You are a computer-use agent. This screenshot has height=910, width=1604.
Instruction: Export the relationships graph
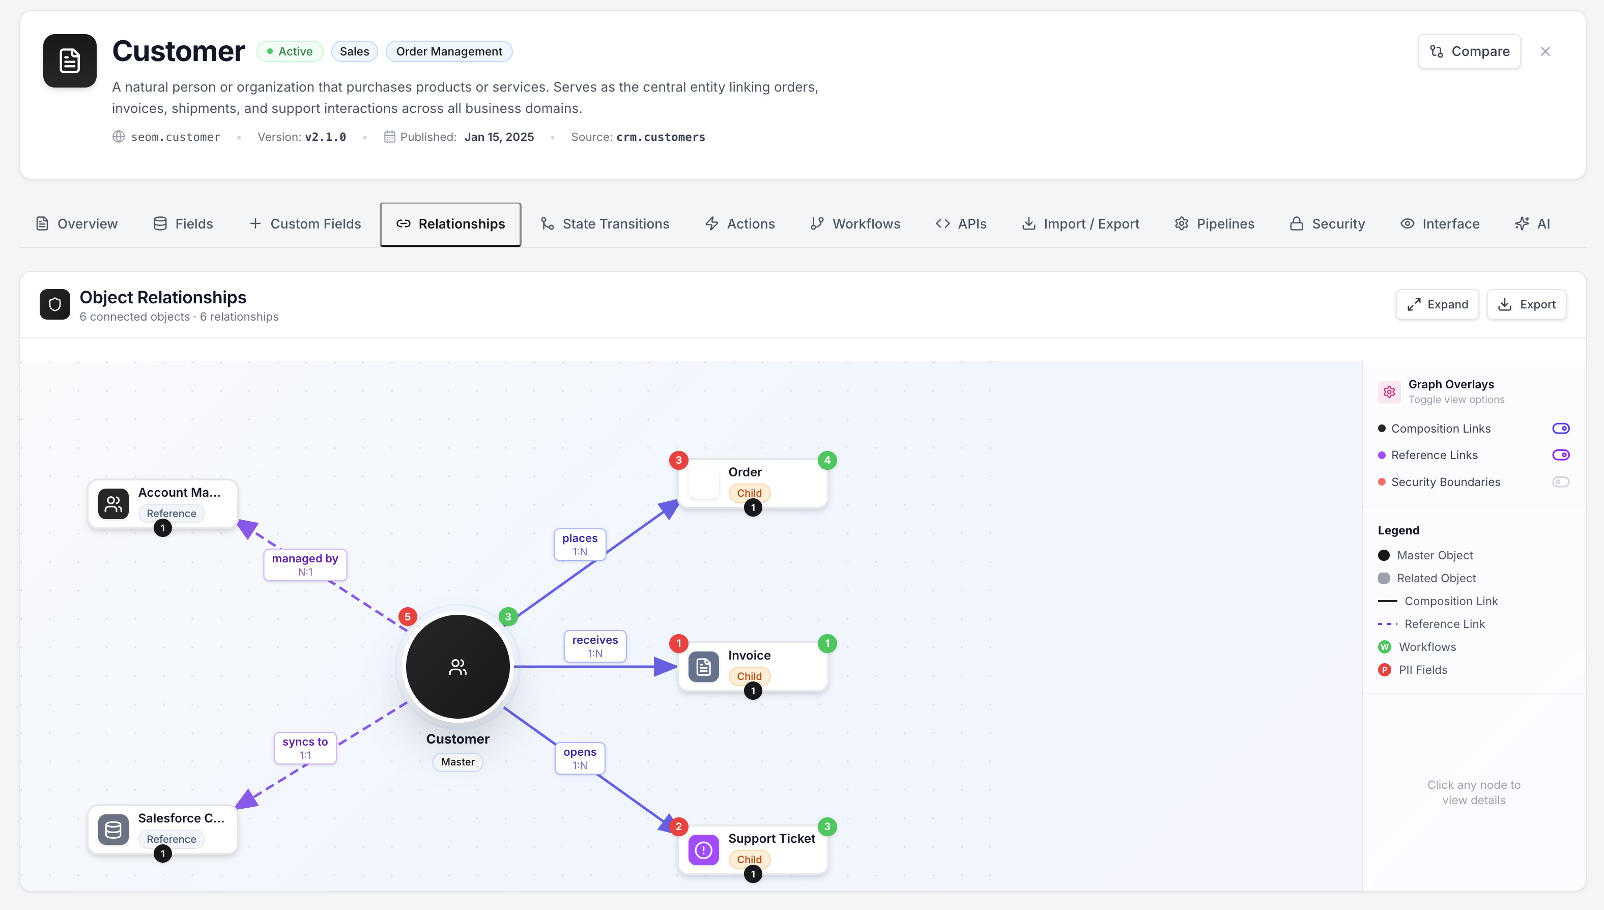(1527, 304)
